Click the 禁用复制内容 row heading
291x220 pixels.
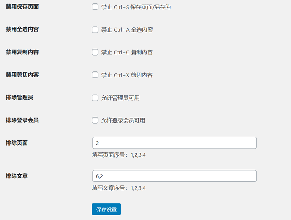[x=22, y=52]
